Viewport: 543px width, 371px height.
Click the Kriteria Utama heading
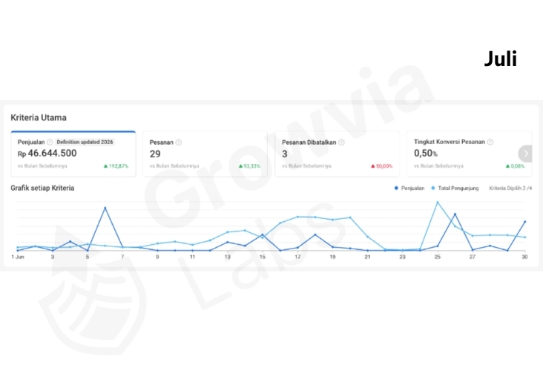click(x=39, y=118)
